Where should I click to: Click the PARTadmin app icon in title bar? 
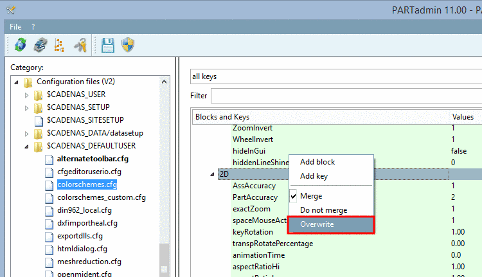coord(10,10)
